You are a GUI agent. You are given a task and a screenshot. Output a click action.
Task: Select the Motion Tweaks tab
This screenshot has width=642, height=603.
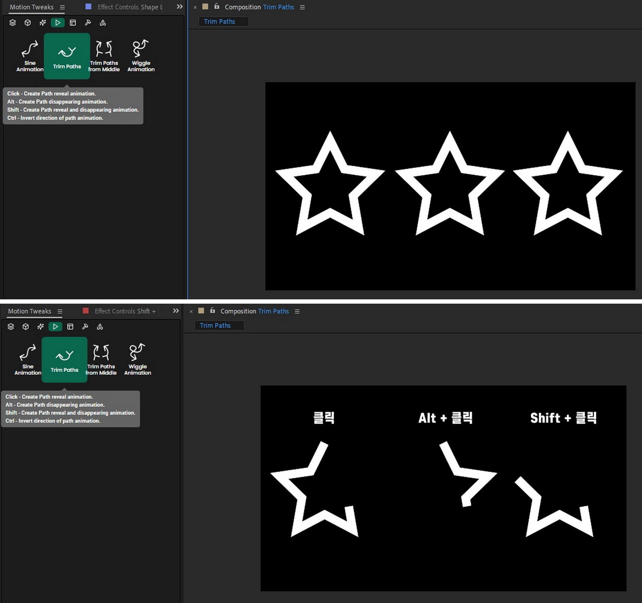click(31, 7)
